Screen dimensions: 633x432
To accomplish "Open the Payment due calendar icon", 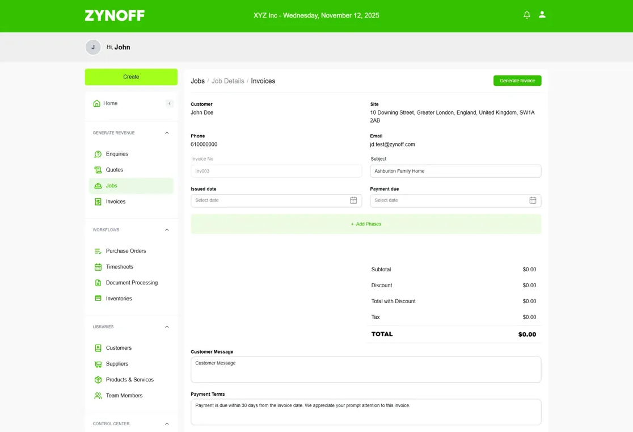I will 533,200.
